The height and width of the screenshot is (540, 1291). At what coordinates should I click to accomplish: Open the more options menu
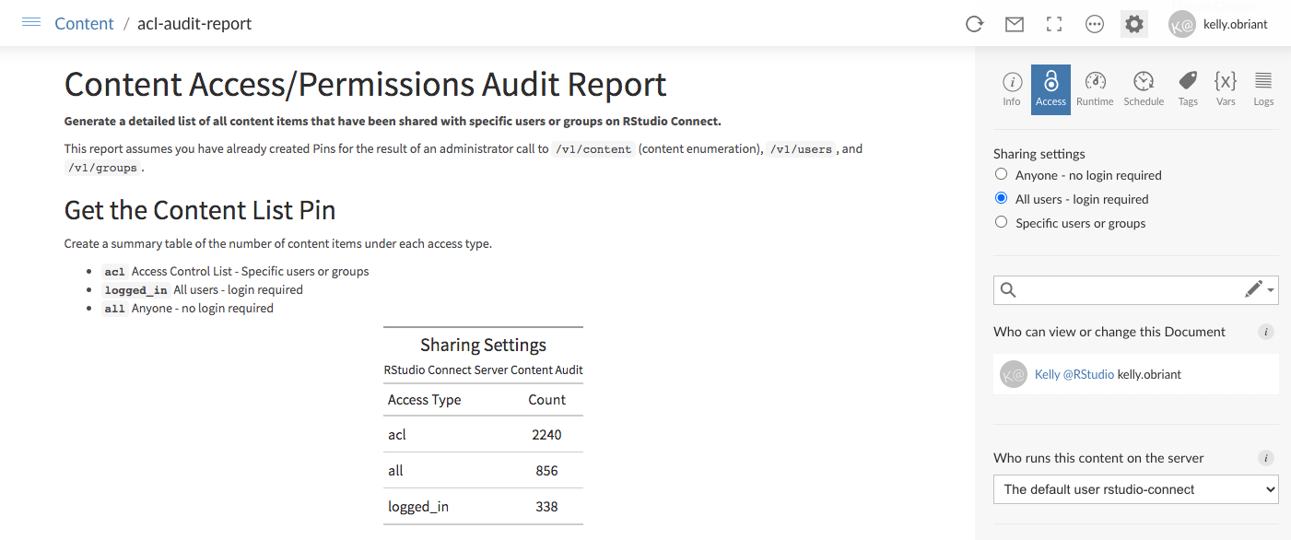click(x=1094, y=24)
